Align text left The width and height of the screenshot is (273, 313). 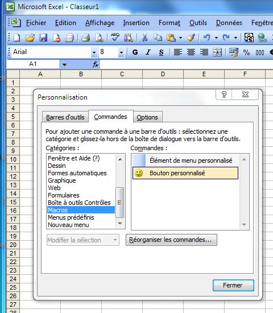(177, 52)
